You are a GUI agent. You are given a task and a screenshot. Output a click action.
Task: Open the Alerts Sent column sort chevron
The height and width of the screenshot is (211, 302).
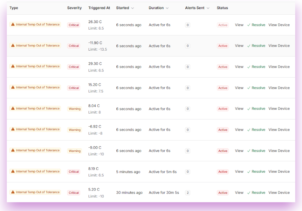(208, 8)
